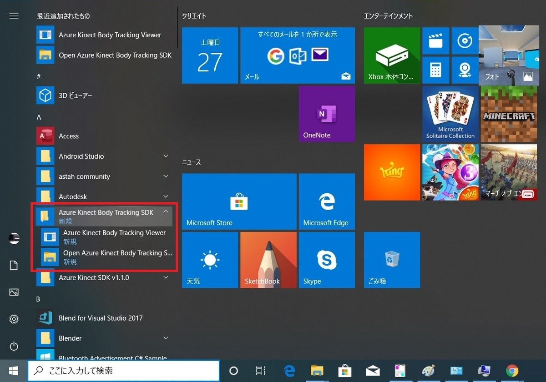
Task: Click the Power icon in left rail
Action: [x=14, y=347]
